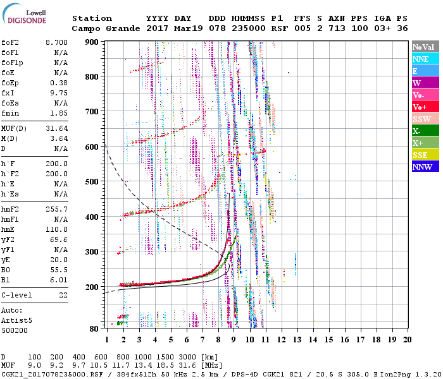Click the foEp value 0.38
The width and height of the screenshot is (443, 379).
[x=59, y=83]
